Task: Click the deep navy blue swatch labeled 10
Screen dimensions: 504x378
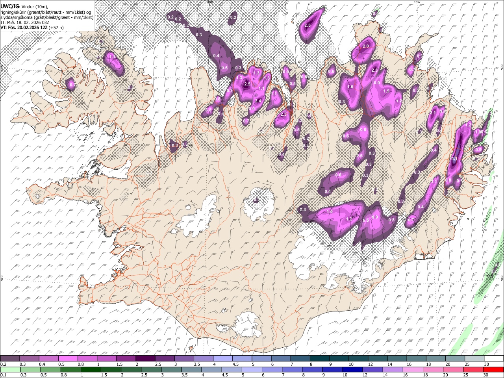Action: pos(352,370)
